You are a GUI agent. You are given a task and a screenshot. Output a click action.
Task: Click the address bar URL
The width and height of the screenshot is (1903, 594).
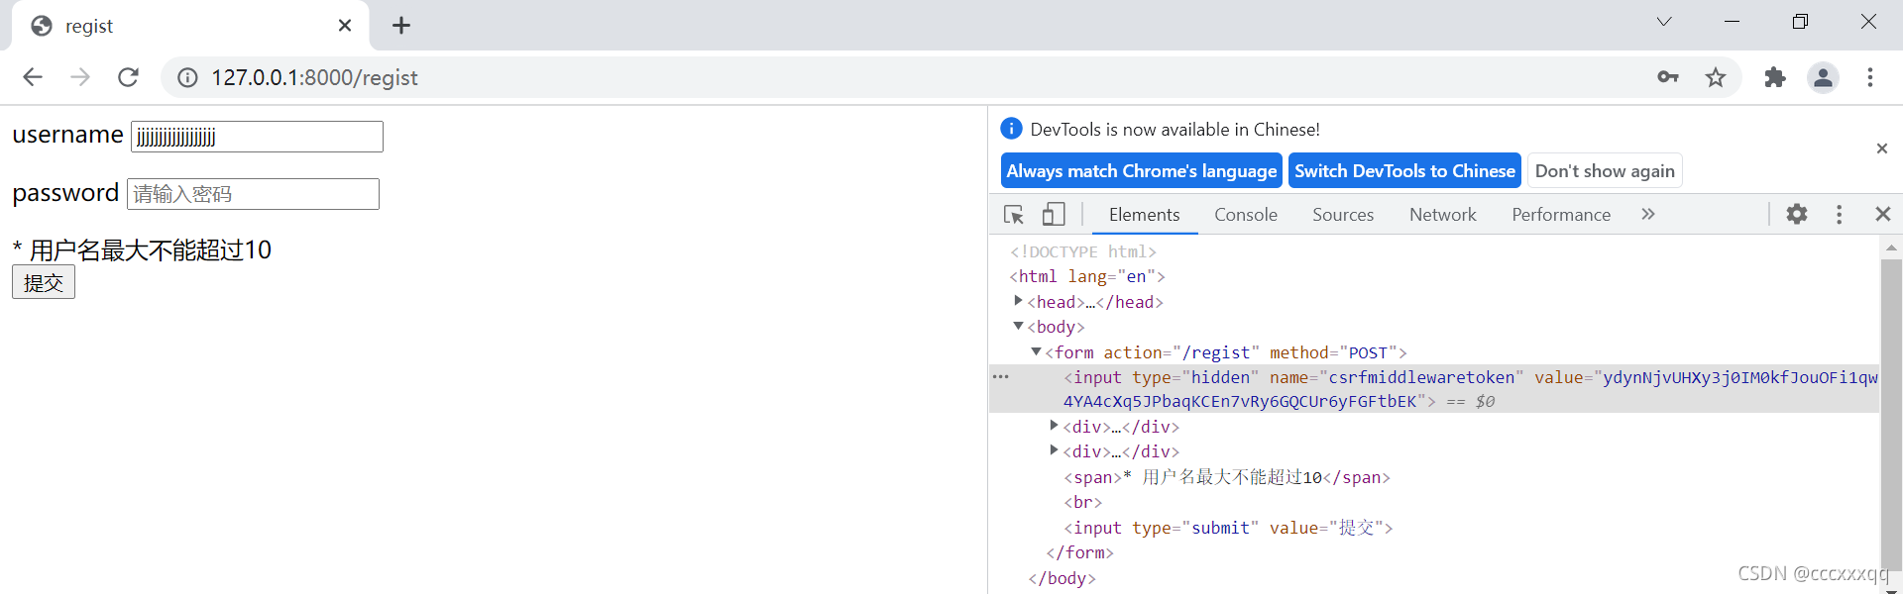click(314, 77)
